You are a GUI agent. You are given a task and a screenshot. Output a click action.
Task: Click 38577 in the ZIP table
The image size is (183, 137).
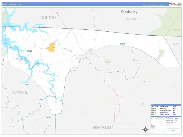(x=153, y=114)
